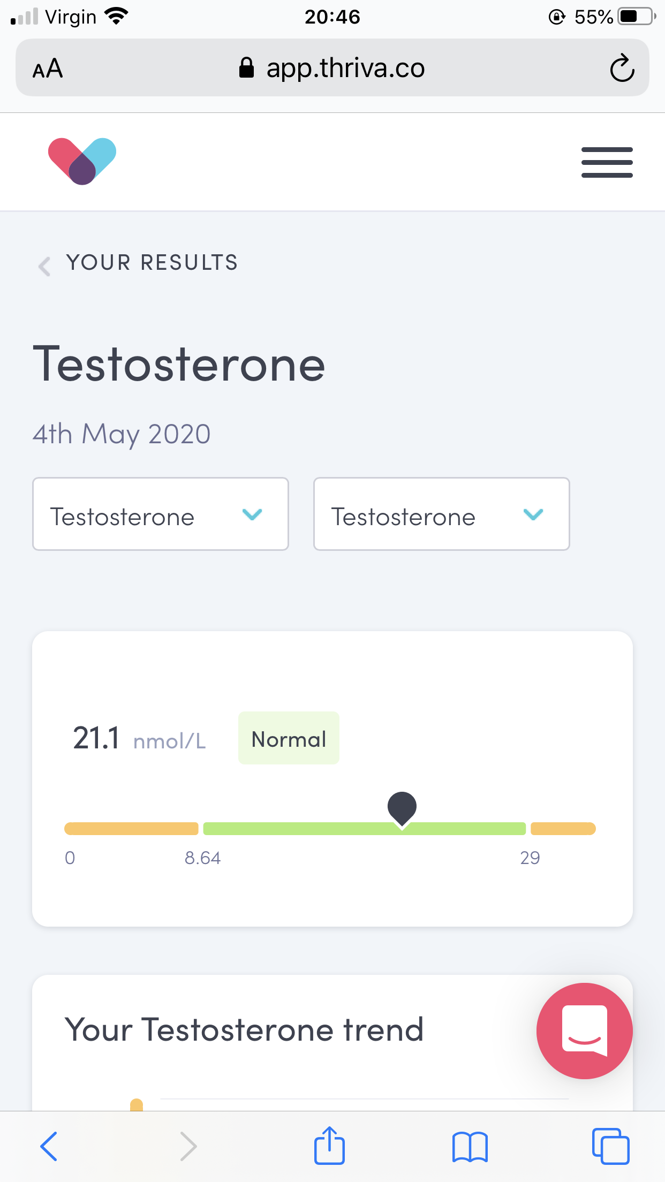Return to Your Results page
665x1182 pixels.
tap(152, 263)
